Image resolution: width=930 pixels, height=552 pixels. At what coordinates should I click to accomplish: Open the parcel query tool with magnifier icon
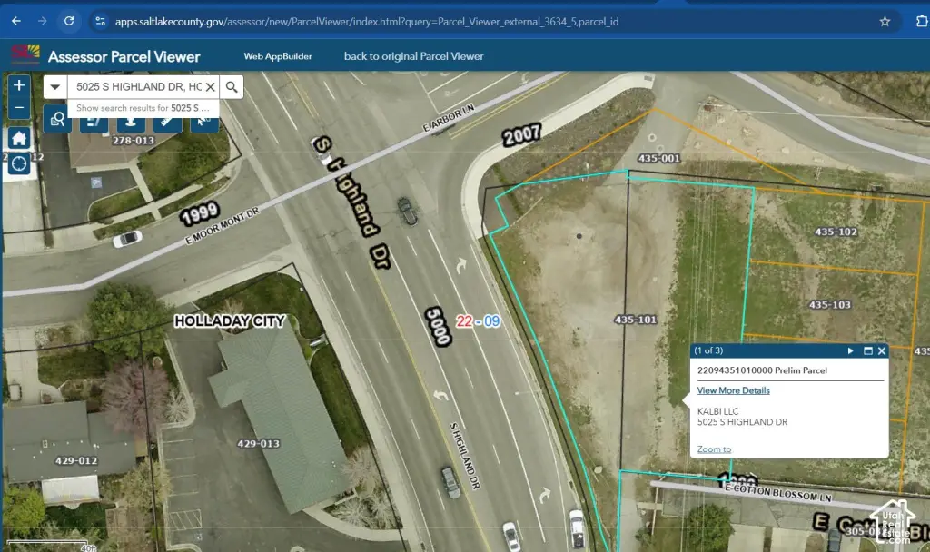click(x=57, y=121)
